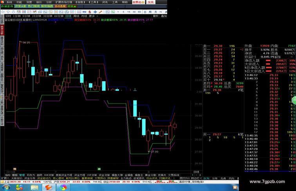
Task: Click the 5-minute period toolbar button
Action: click(123, 12)
